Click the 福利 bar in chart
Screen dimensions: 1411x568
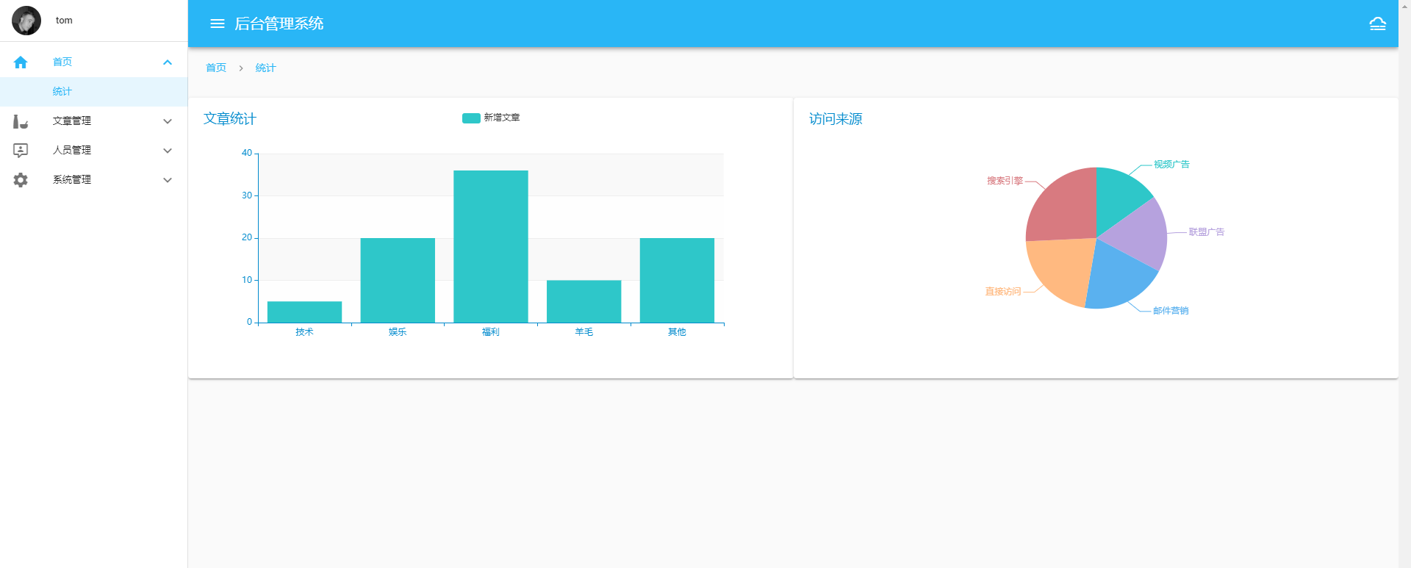point(490,246)
